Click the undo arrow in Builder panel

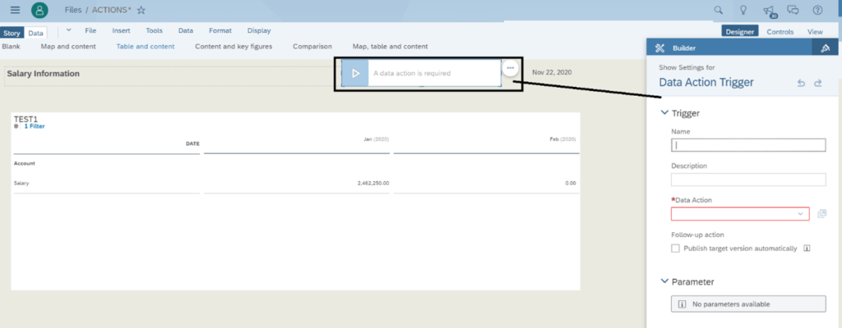click(801, 83)
